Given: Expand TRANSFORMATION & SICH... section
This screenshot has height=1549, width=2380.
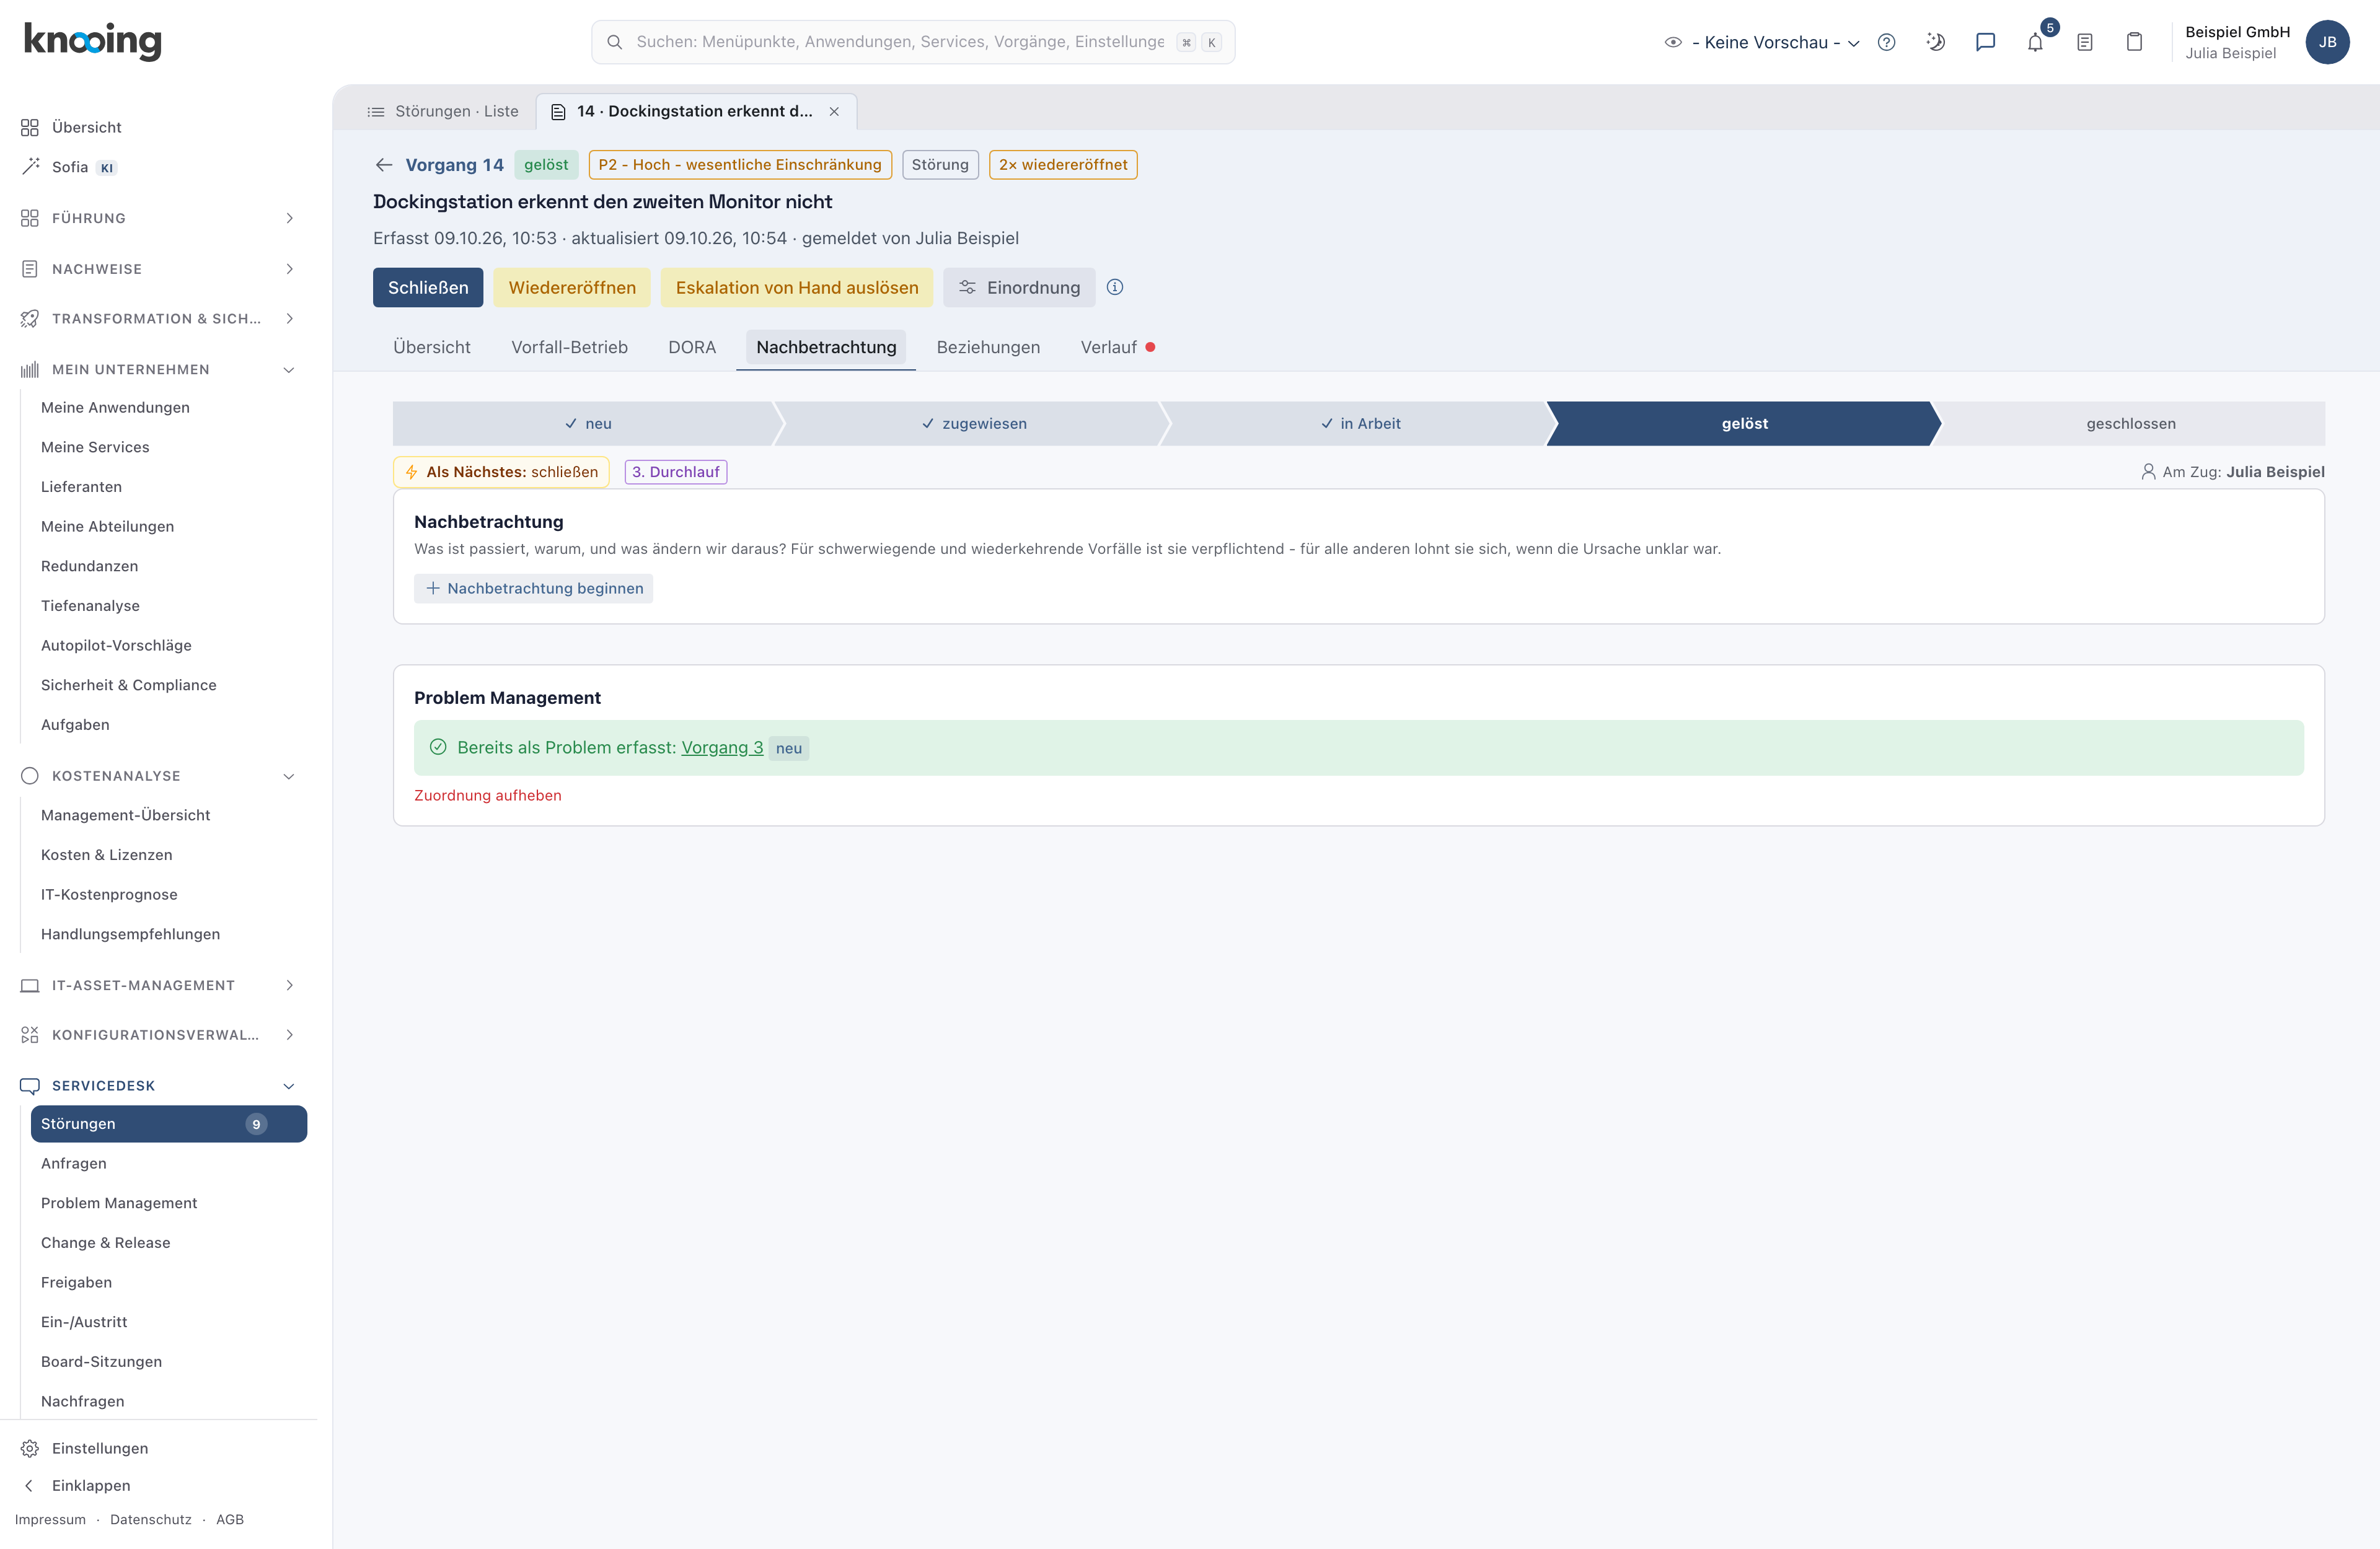Looking at the screenshot, I should coord(158,318).
